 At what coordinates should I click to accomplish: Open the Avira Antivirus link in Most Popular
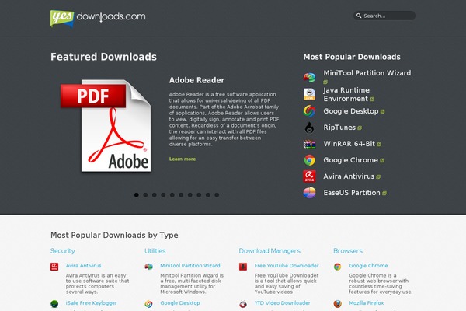click(349, 176)
